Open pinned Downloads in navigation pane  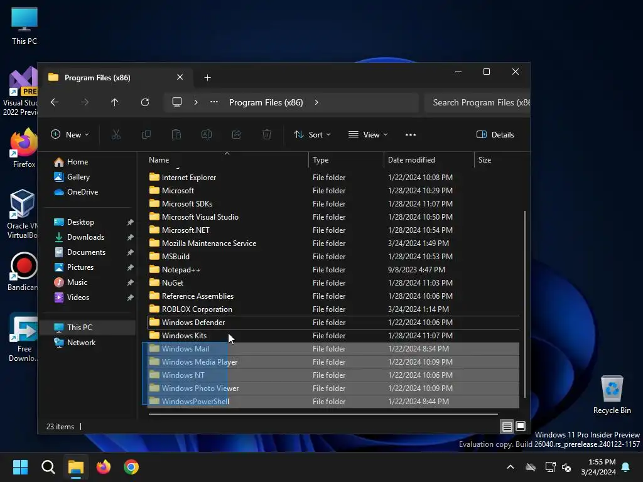click(x=88, y=237)
